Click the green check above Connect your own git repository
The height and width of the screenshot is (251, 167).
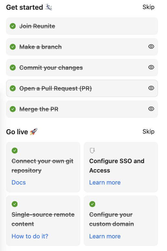coord(15,150)
